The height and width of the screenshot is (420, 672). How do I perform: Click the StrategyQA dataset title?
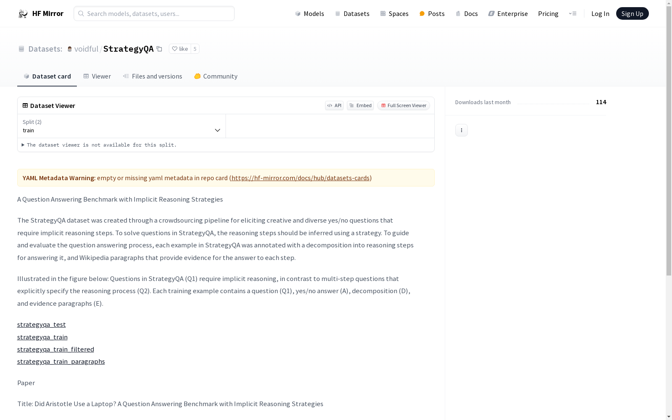[x=129, y=49]
